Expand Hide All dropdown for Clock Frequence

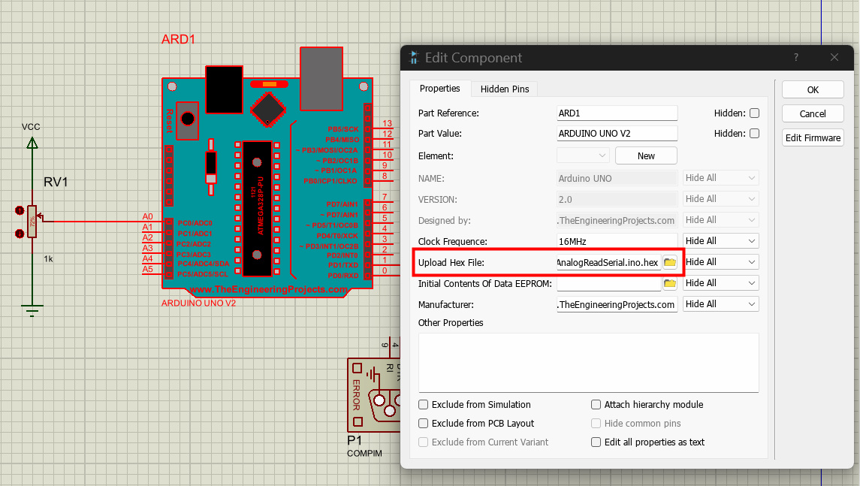[x=720, y=241]
